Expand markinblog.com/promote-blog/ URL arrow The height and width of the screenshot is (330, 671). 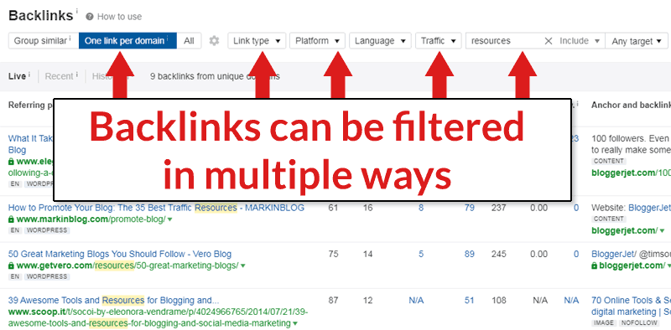(x=170, y=219)
